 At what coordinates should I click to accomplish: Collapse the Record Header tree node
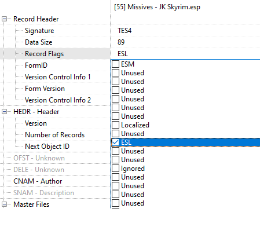(x=4, y=19)
